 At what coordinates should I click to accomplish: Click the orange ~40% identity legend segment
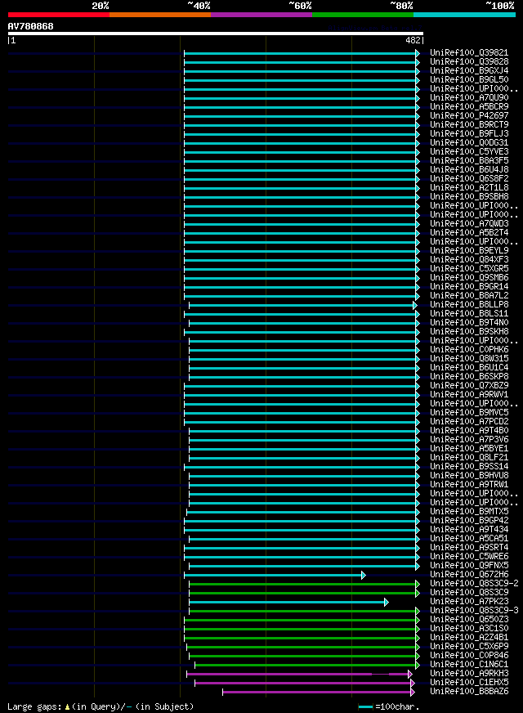160,15
